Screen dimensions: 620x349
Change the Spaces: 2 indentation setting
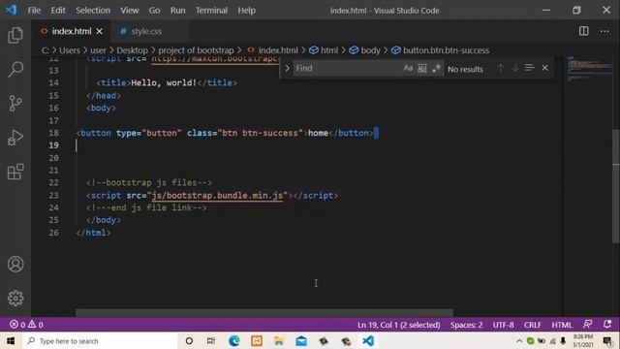(x=466, y=325)
